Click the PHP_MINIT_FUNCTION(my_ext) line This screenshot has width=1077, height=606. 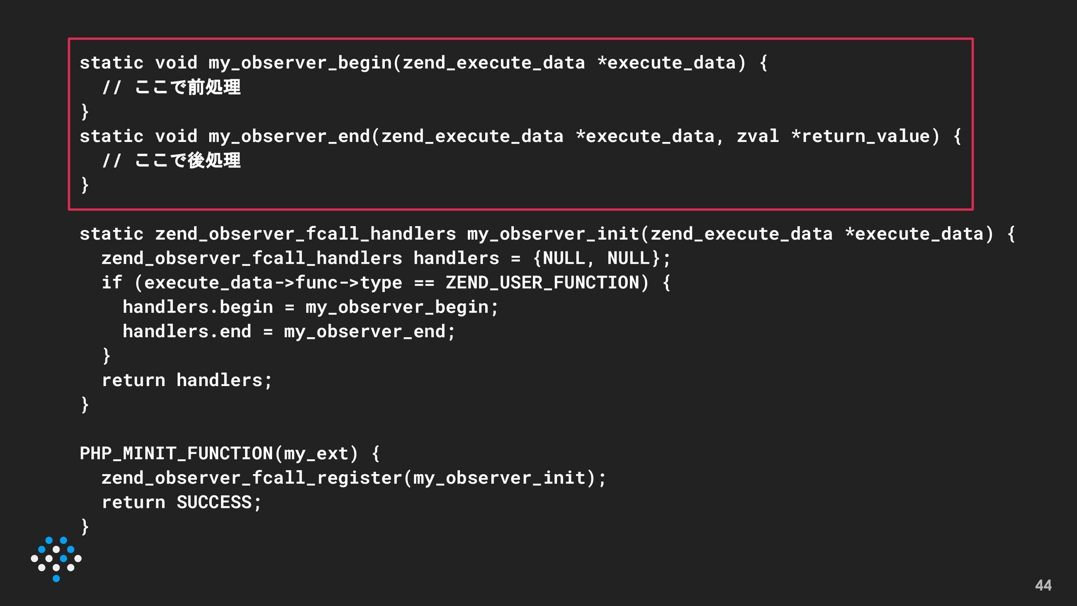tap(230, 453)
